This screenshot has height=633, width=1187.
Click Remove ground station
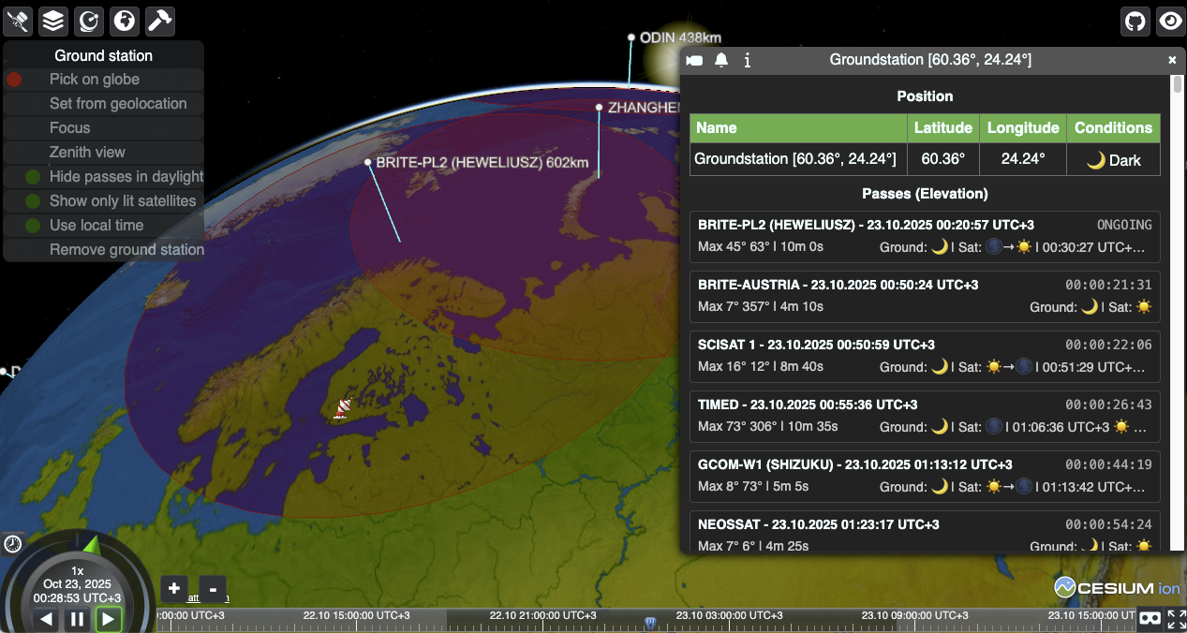103,250
